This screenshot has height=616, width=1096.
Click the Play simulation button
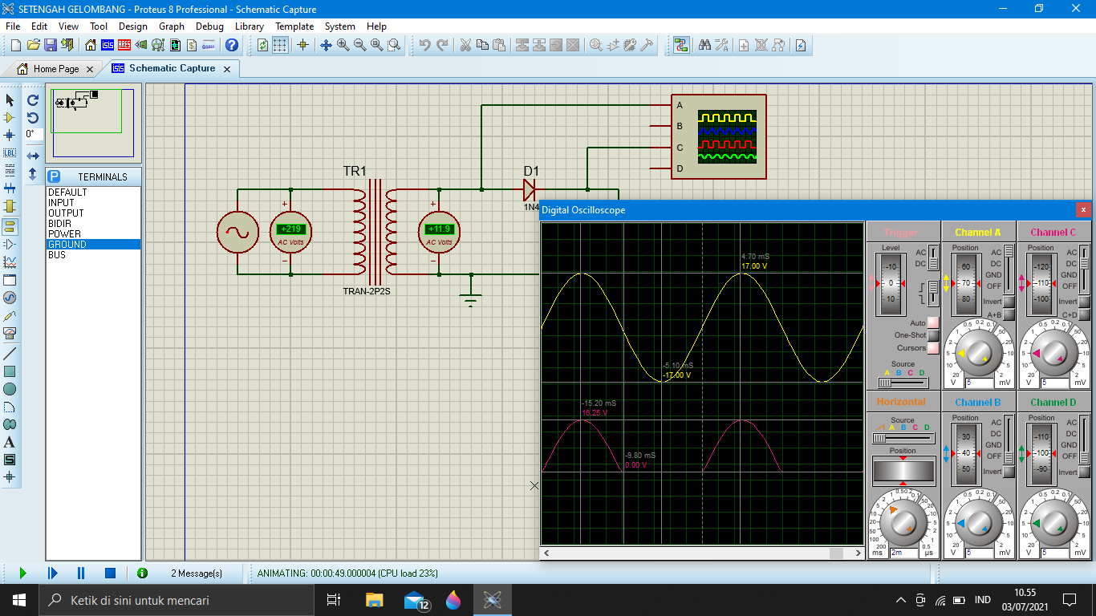[x=22, y=573]
